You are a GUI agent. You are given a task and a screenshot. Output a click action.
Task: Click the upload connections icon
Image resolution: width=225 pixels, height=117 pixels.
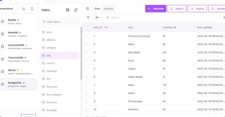click(32, 9)
